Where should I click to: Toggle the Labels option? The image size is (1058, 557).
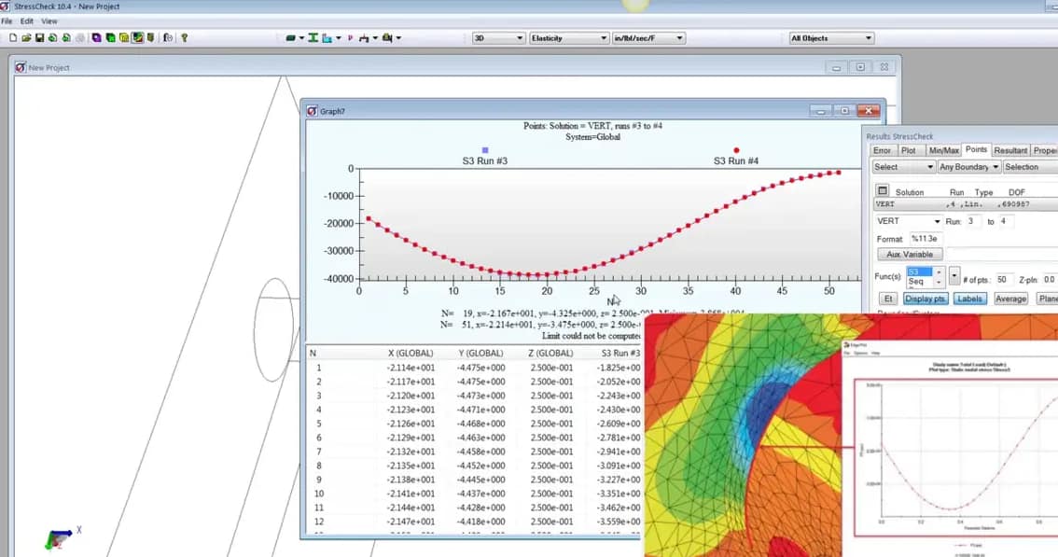[x=969, y=299]
